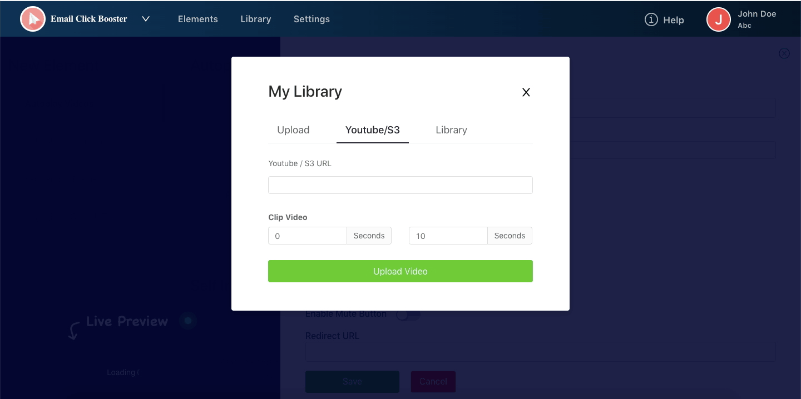Image resolution: width=801 pixels, height=399 pixels.
Task: Open the Elements menu
Action: 197,19
